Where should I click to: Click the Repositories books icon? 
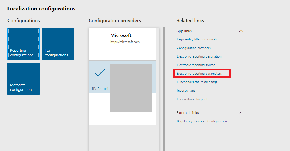(x=94, y=89)
